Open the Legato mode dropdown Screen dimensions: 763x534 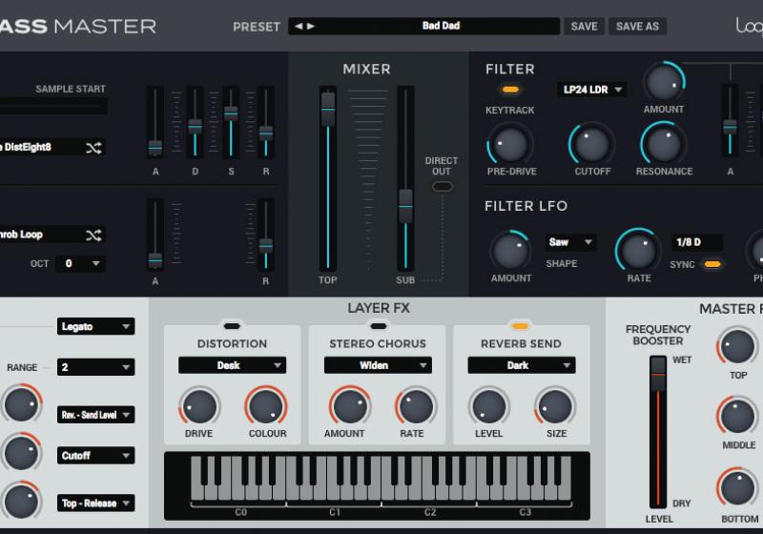click(96, 326)
